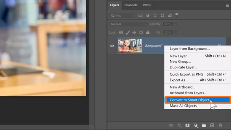Prevent artboard auto-nesting lock icon
The height and width of the screenshot is (130, 231).
(x=141, y=32)
